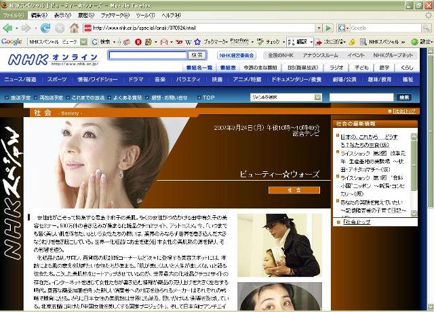Click the 翻訳 translate button
This screenshot has width=434, height=312.
(x=298, y=42)
